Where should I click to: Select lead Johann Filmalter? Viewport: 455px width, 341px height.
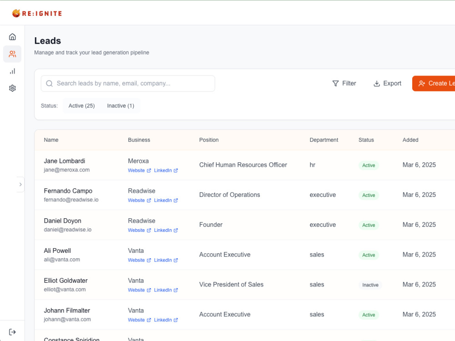coord(67,310)
